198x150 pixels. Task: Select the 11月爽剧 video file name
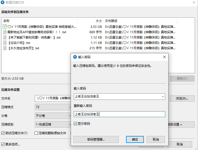(42, 27)
